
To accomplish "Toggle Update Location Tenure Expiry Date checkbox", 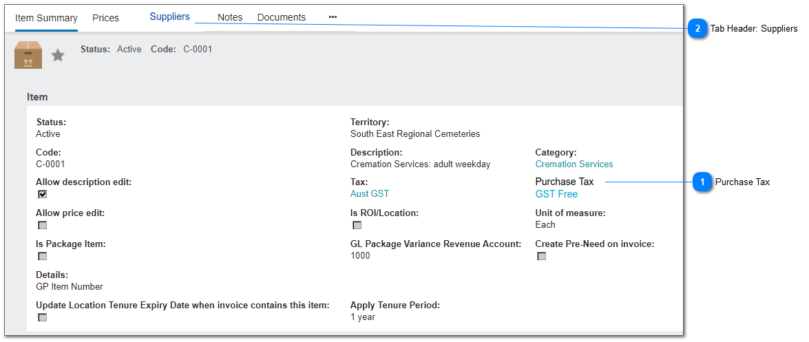I will coord(42,318).
